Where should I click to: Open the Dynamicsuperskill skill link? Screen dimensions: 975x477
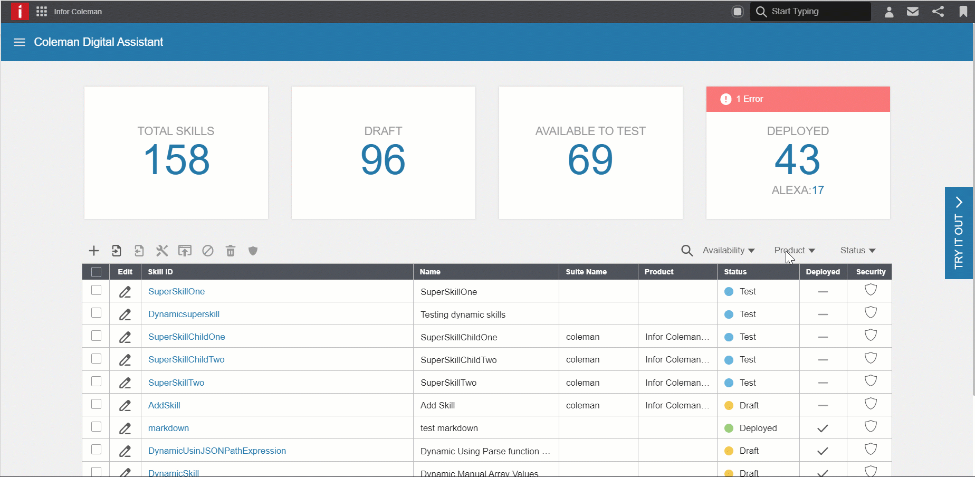pyautogui.click(x=184, y=314)
